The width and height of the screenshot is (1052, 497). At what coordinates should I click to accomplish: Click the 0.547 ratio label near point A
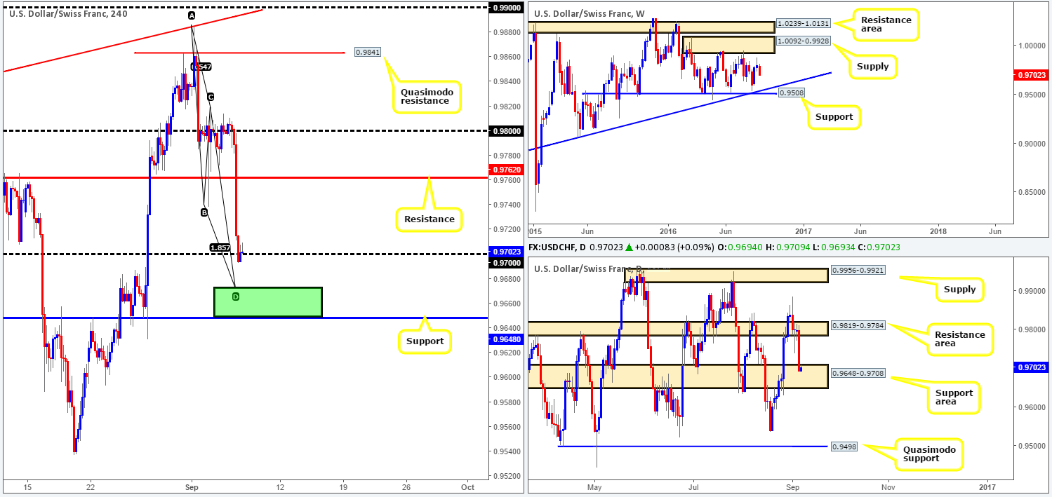pyautogui.click(x=201, y=67)
